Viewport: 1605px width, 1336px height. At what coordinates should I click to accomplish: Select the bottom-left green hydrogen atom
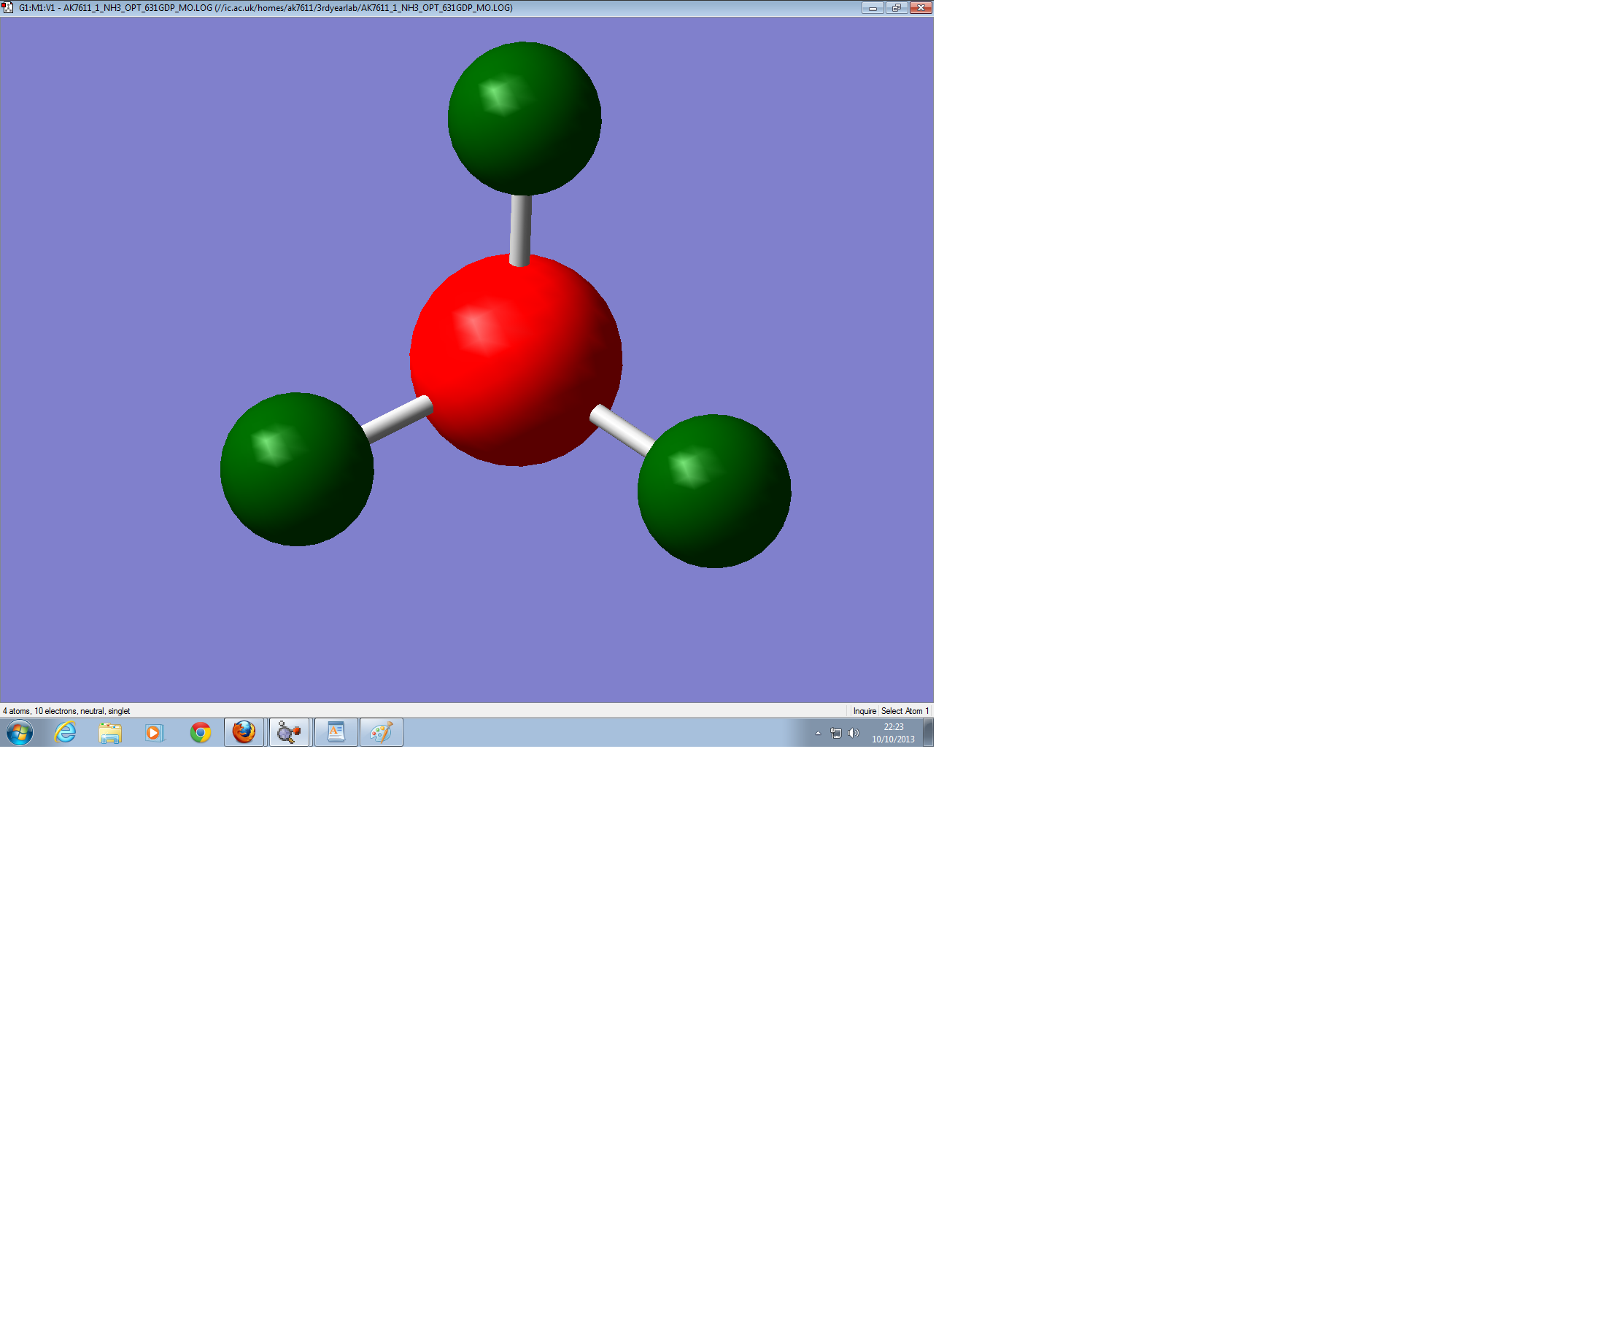pos(296,469)
